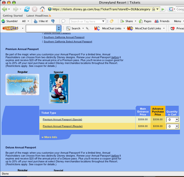This screenshot has width=184, height=177.
Task: Open the forward history dropdown arrow
Action: coord(20,9)
